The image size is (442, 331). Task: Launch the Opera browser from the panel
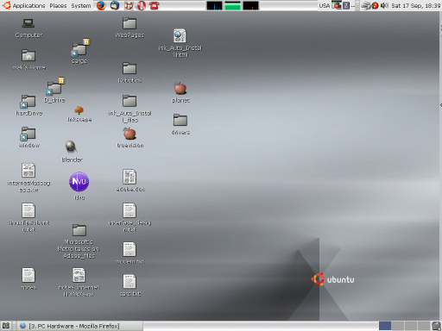(142, 5)
